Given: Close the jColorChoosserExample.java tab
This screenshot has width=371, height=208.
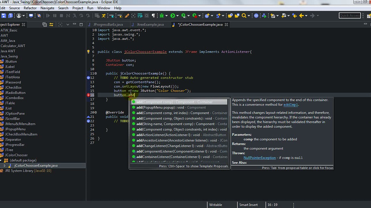Looking at the screenshot, I should [226, 25].
